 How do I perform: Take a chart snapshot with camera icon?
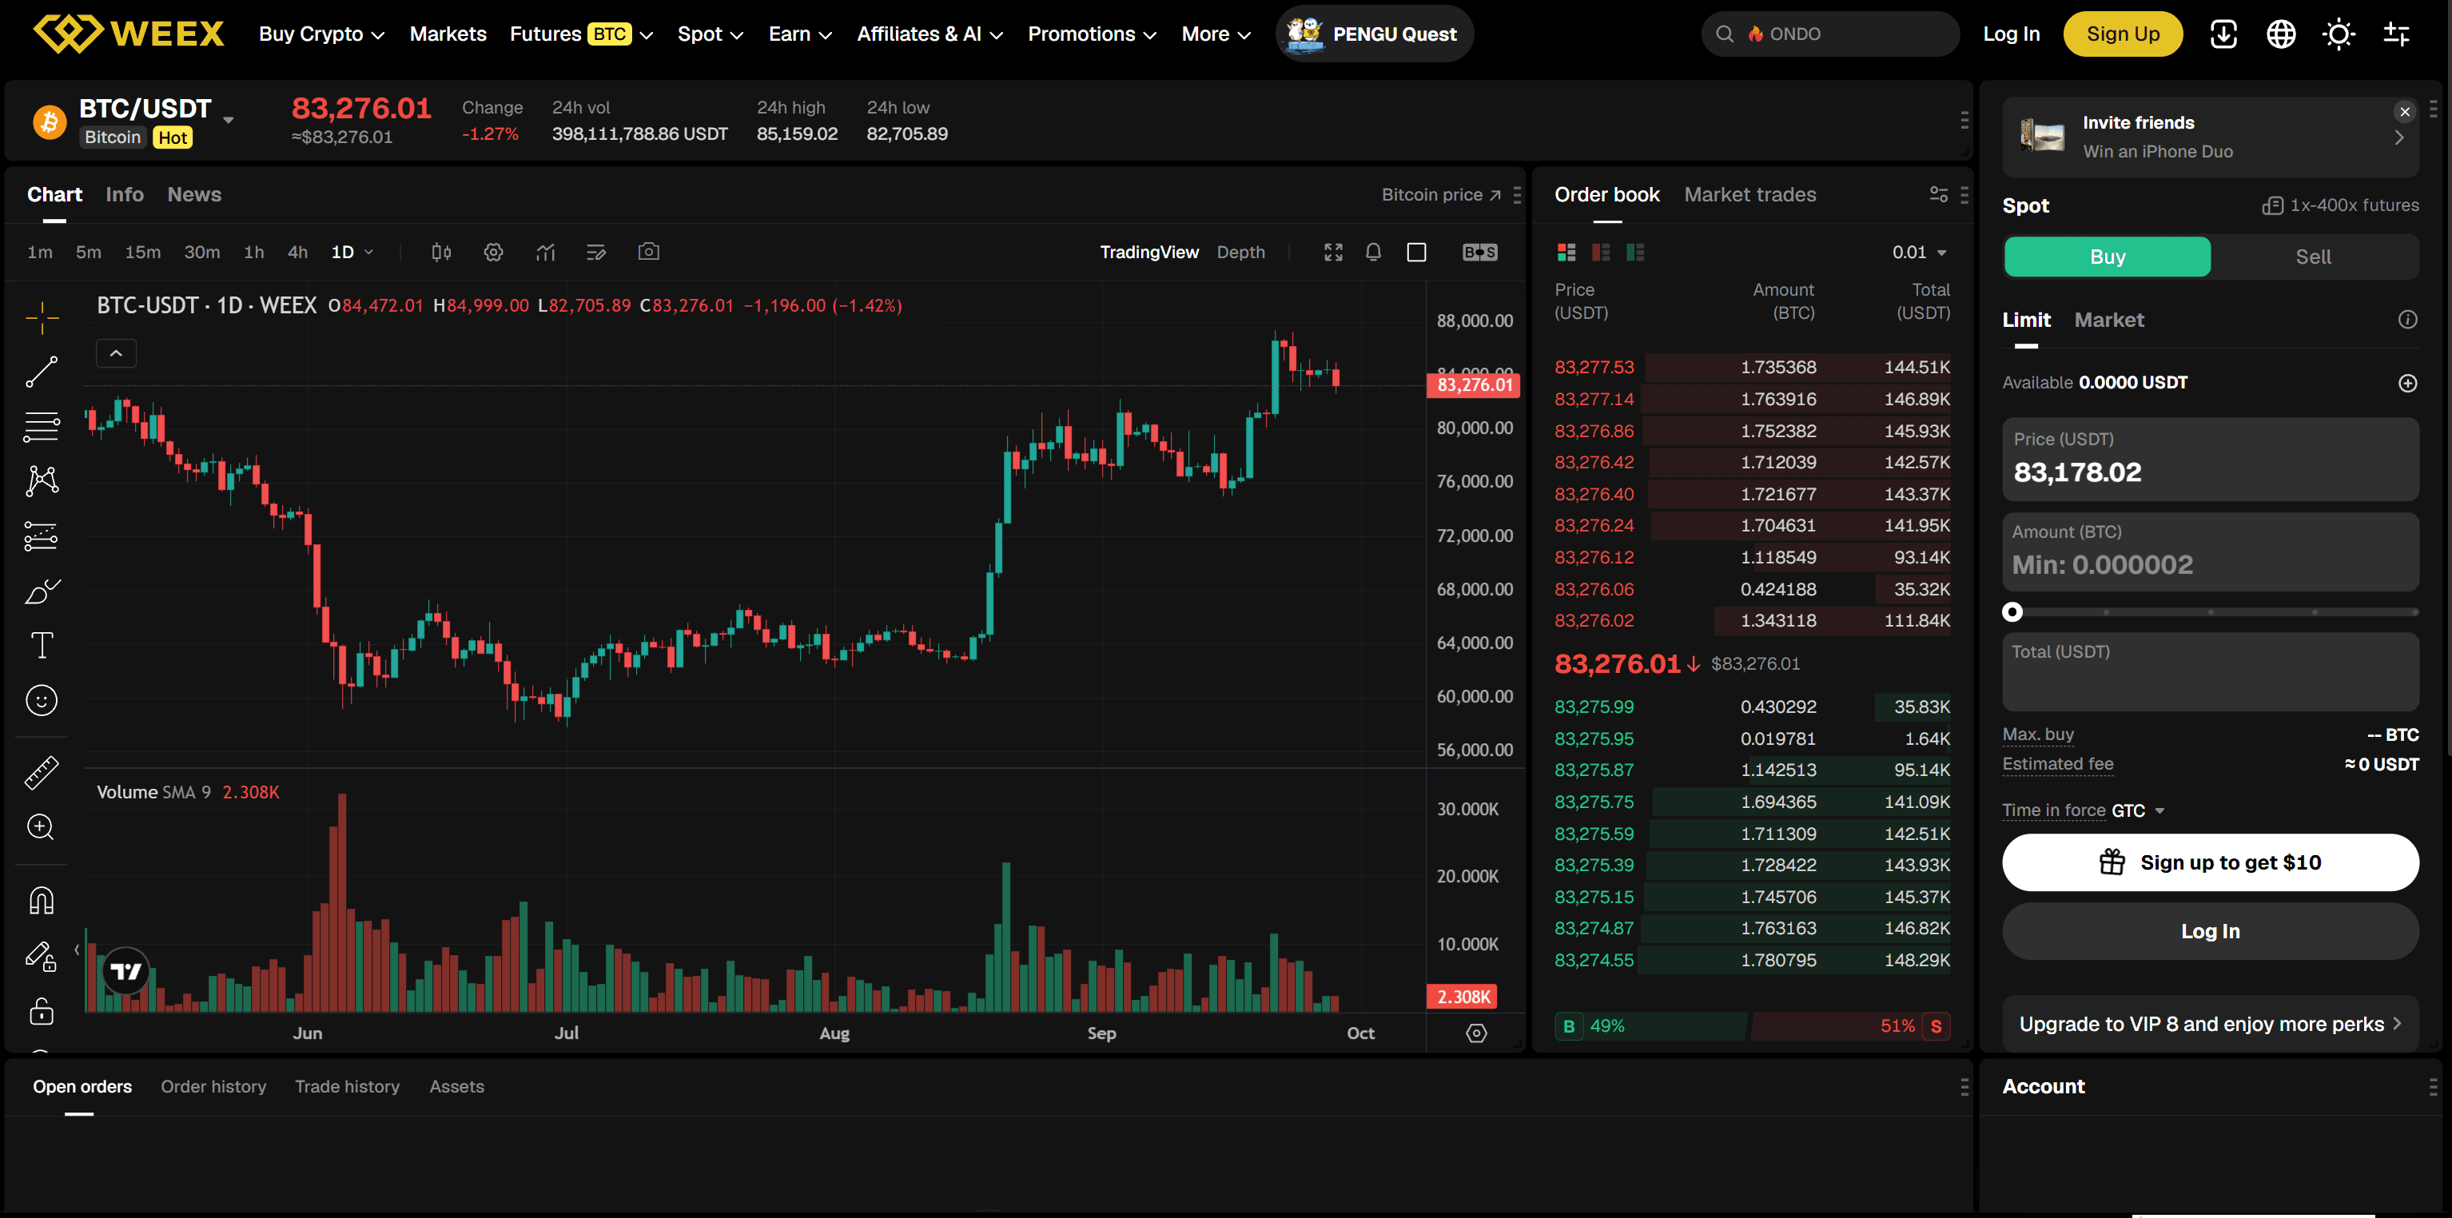648,251
